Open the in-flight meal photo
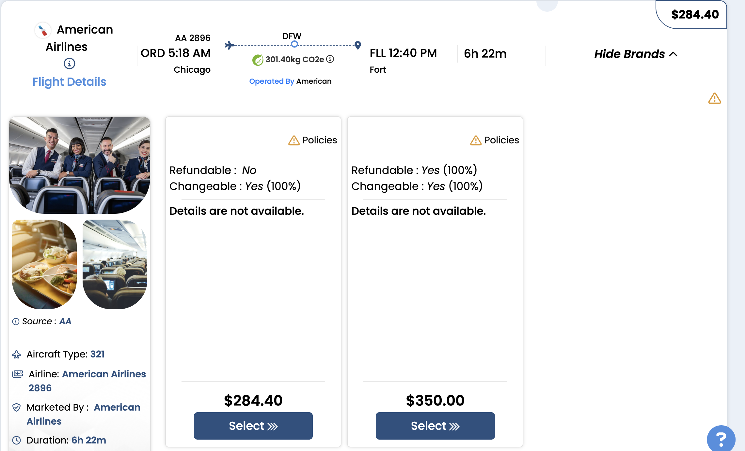Screen dimensions: 745x451 (x=44, y=264)
